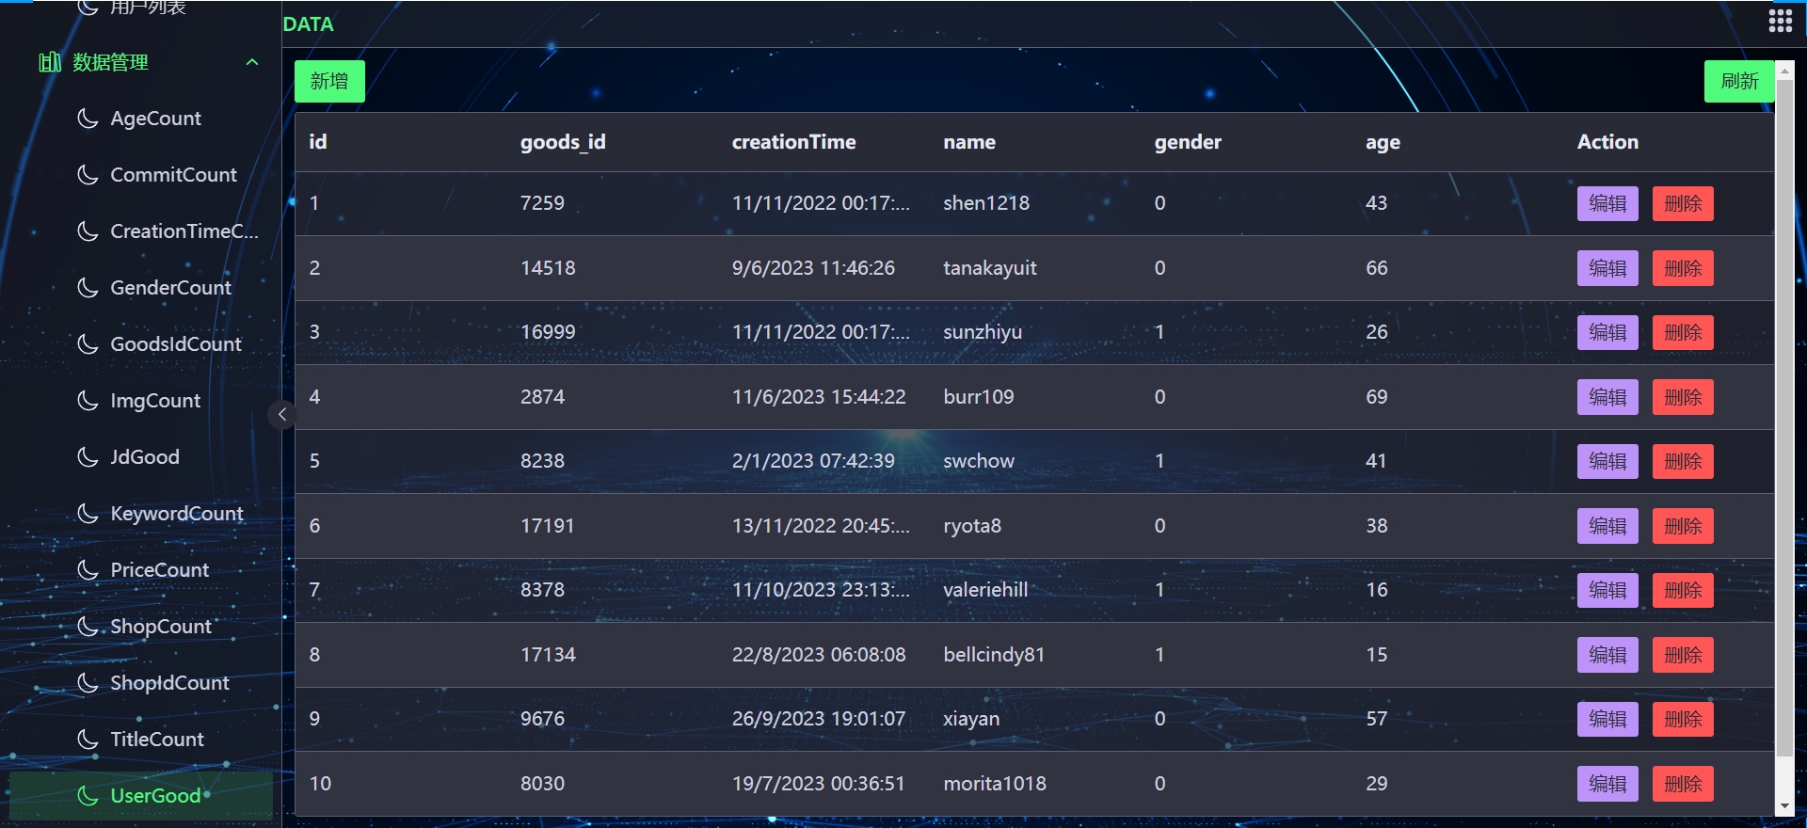Image resolution: width=1807 pixels, height=828 pixels.
Task: Collapse the 数据管理 menu chevron
Action: pyautogui.click(x=251, y=62)
